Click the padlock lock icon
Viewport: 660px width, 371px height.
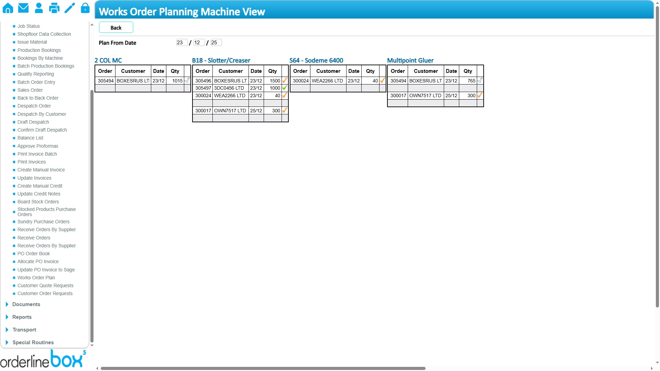[x=85, y=8]
